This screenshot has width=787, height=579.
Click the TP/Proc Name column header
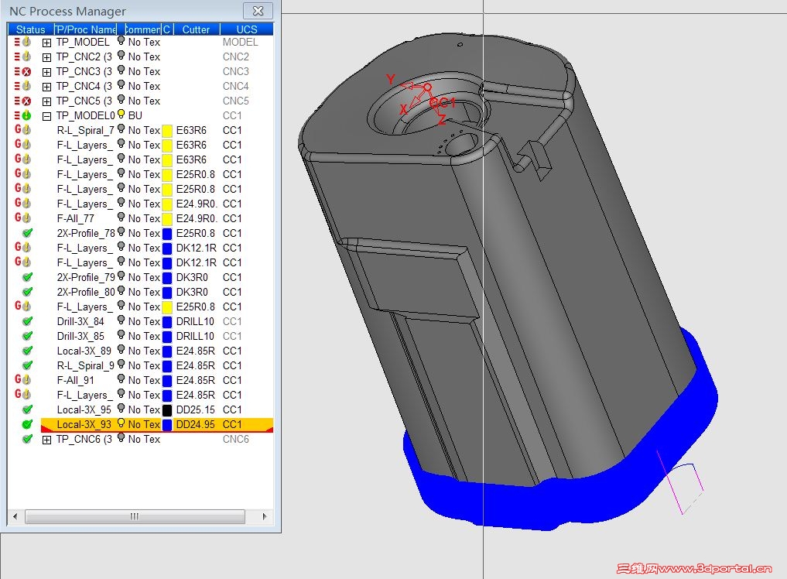pos(85,29)
